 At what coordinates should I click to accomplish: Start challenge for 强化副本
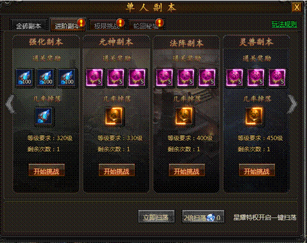pyautogui.click(x=47, y=170)
